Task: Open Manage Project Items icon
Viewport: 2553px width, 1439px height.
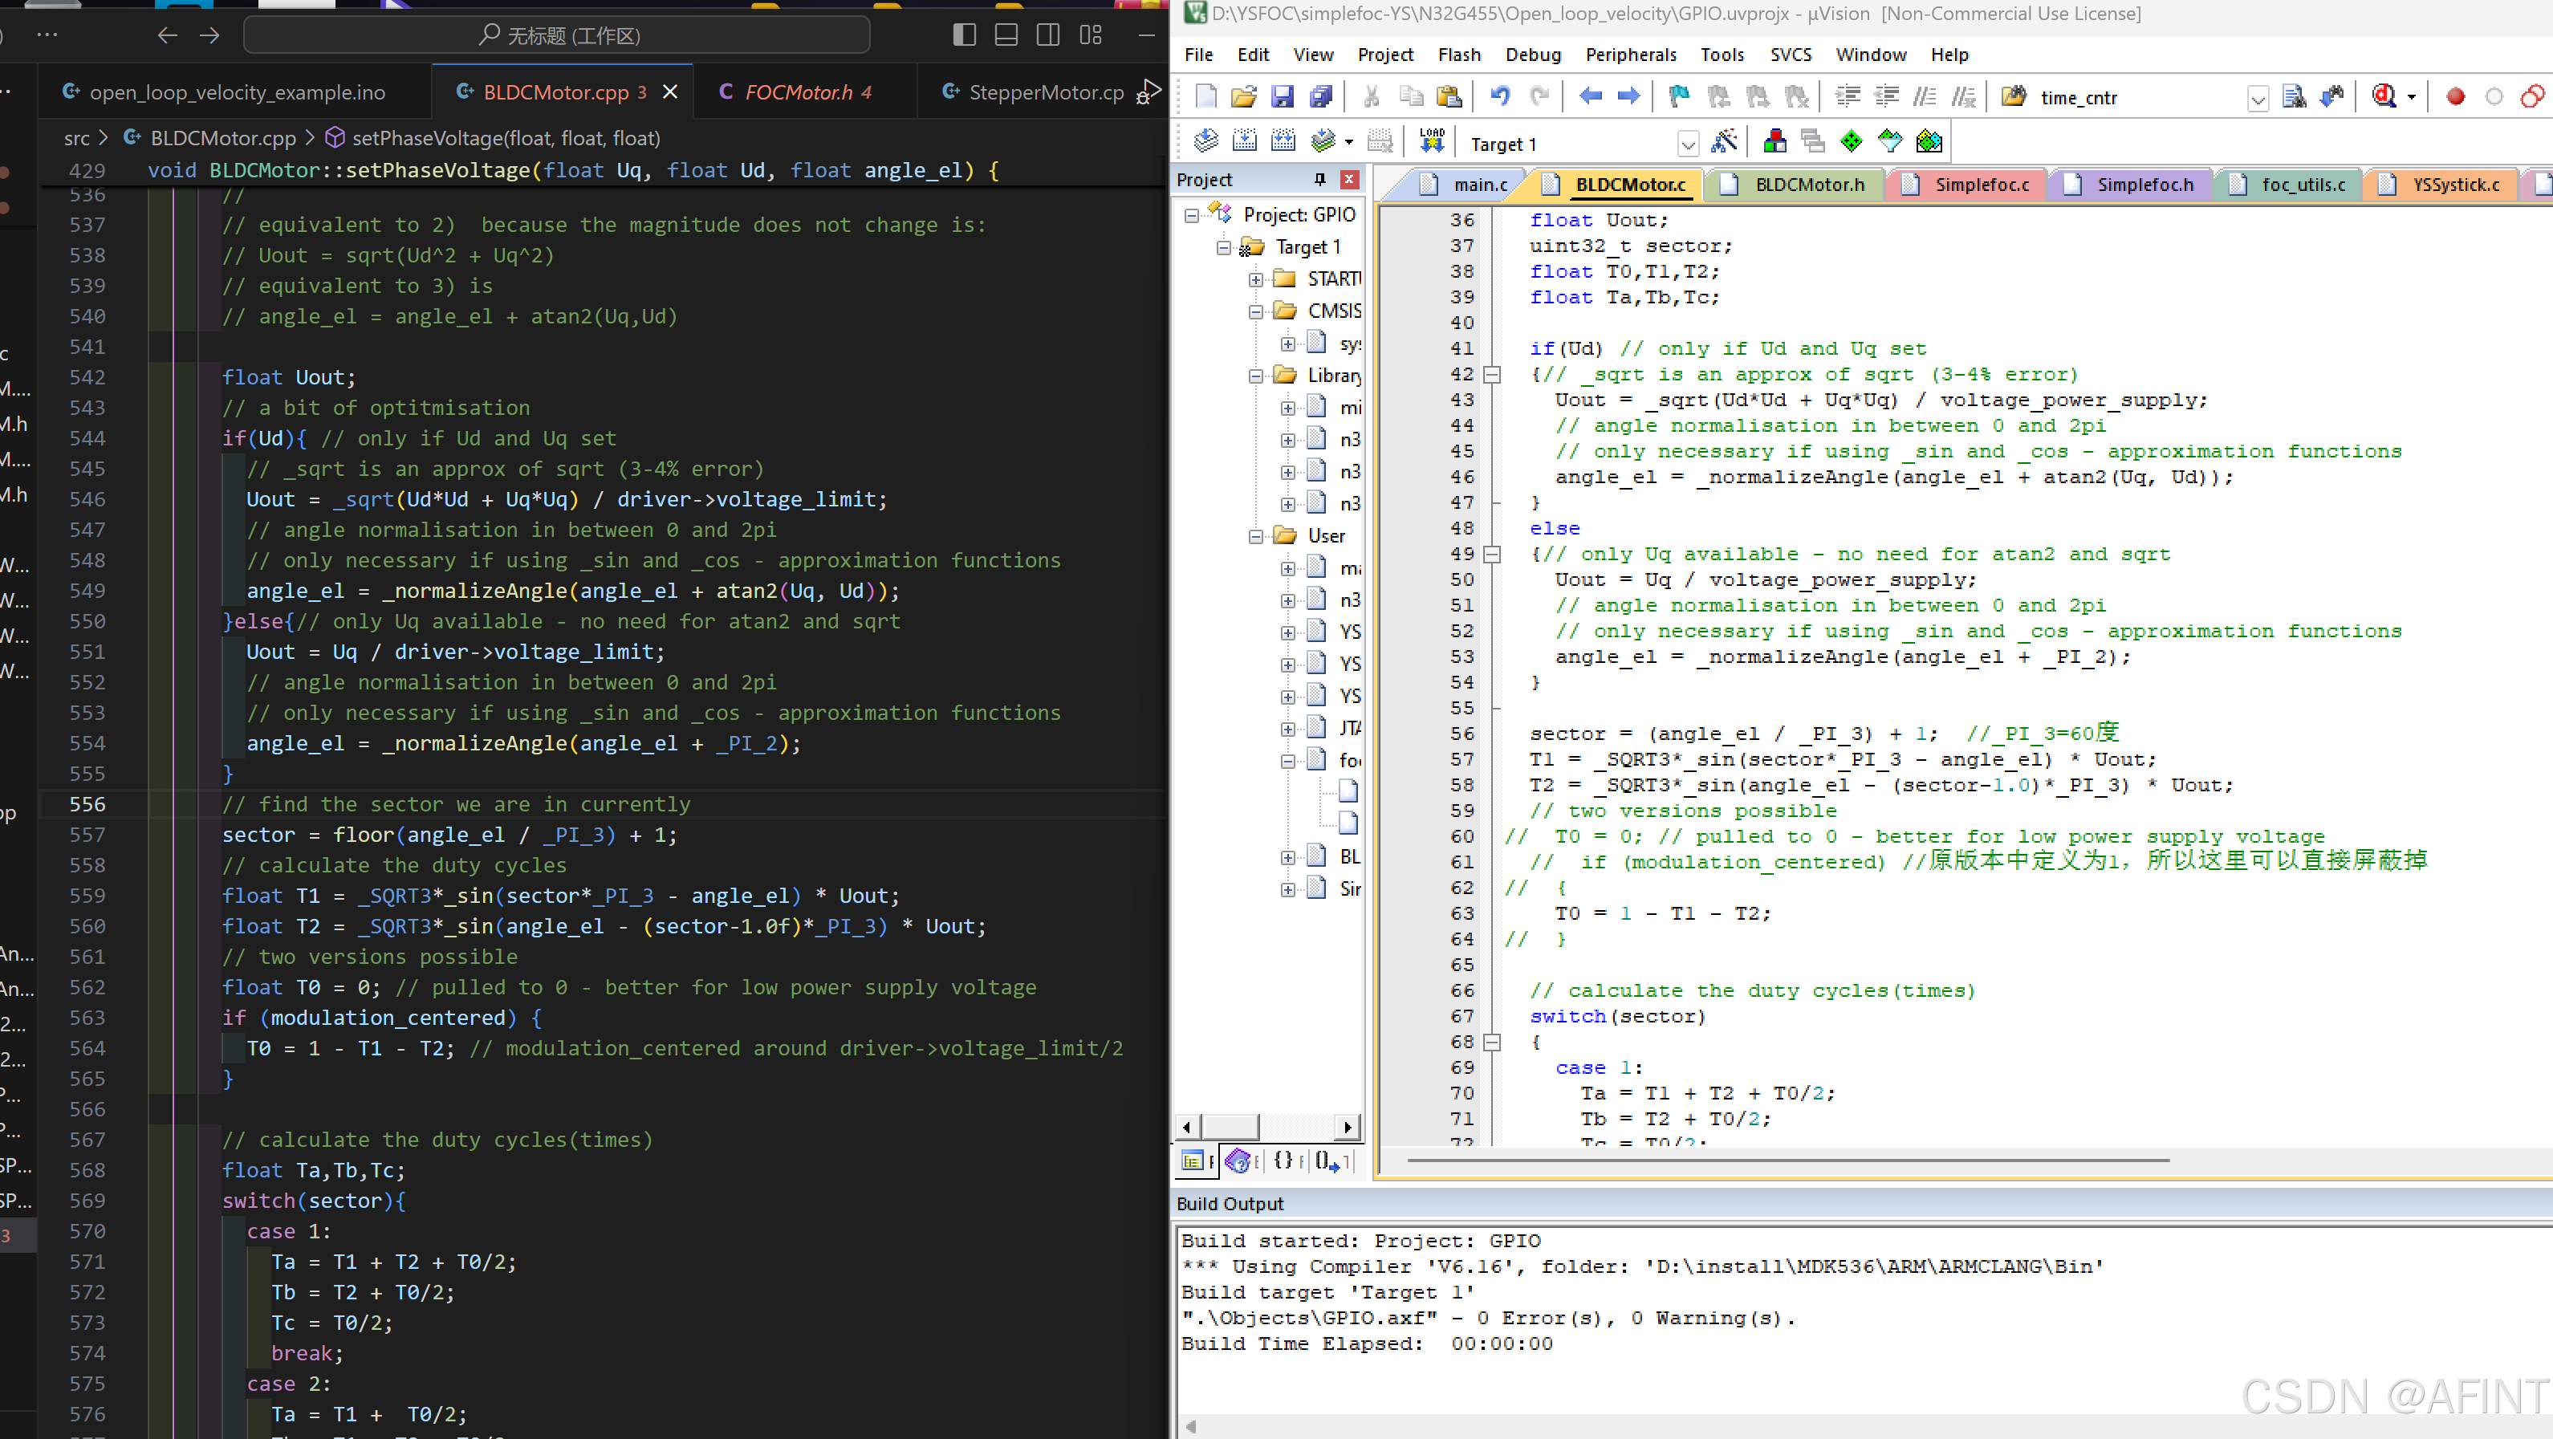Action: point(1774,140)
